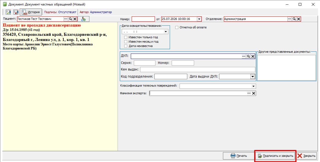The height and width of the screenshot is (162, 320).
Task: Click the Другие представленные документы text area
Action: pyautogui.click(x=287, y=68)
